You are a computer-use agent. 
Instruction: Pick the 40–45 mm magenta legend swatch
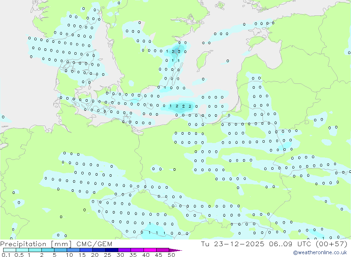coord(150,250)
